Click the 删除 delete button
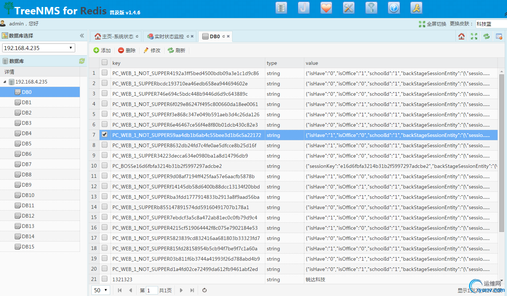This screenshot has height=296, width=507. [x=127, y=50]
